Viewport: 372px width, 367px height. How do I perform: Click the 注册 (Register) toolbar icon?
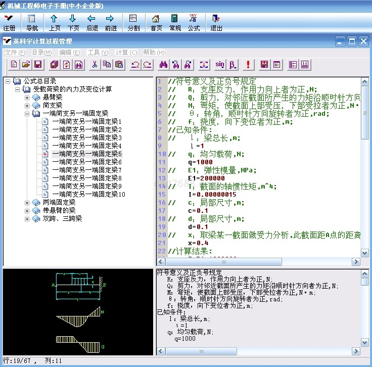[9, 22]
